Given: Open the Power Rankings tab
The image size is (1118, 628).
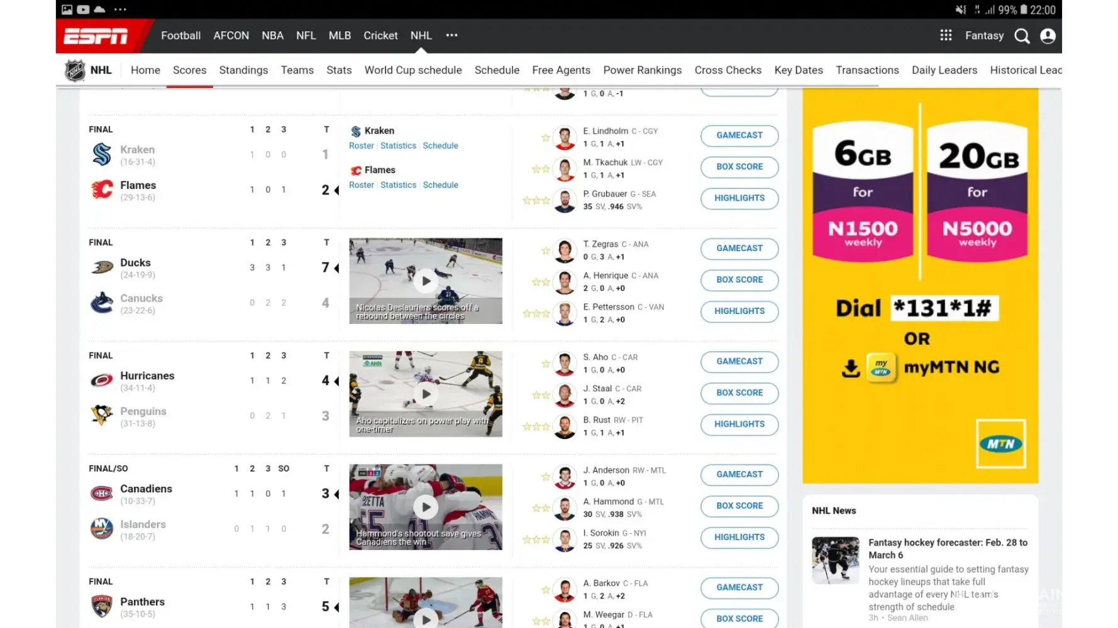Looking at the screenshot, I should pyautogui.click(x=642, y=70).
